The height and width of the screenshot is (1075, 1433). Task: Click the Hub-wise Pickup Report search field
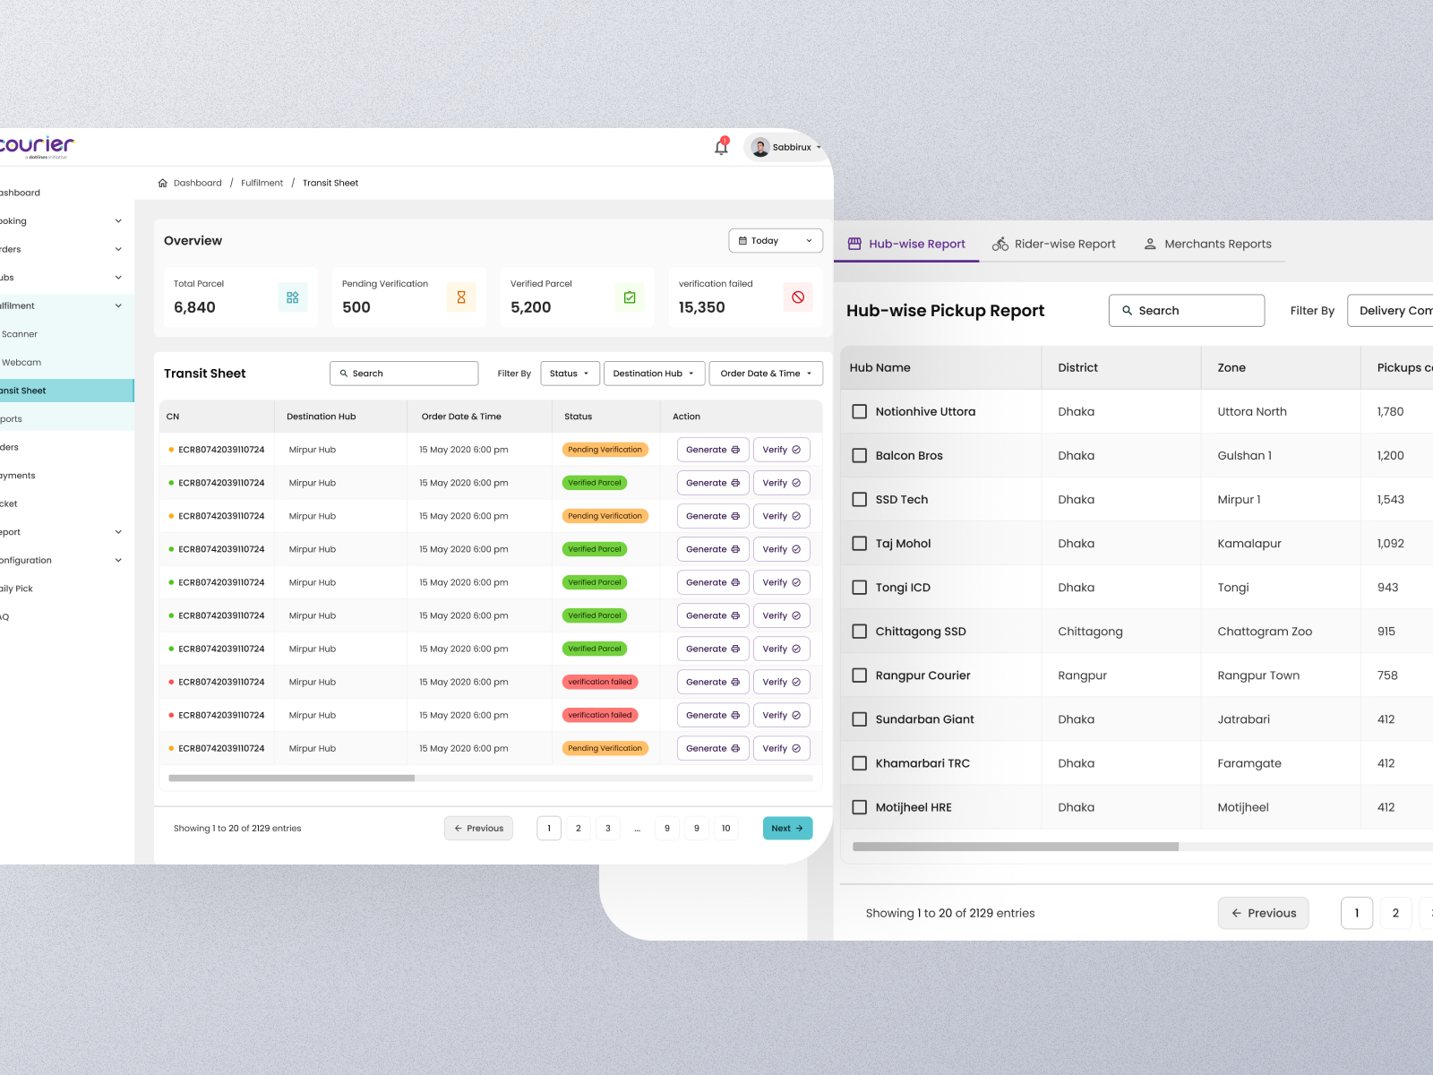(1187, 311)
